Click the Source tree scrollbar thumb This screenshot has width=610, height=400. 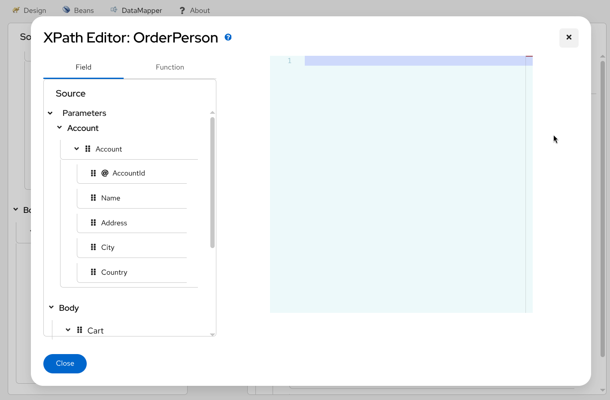(x=212, y=180)
